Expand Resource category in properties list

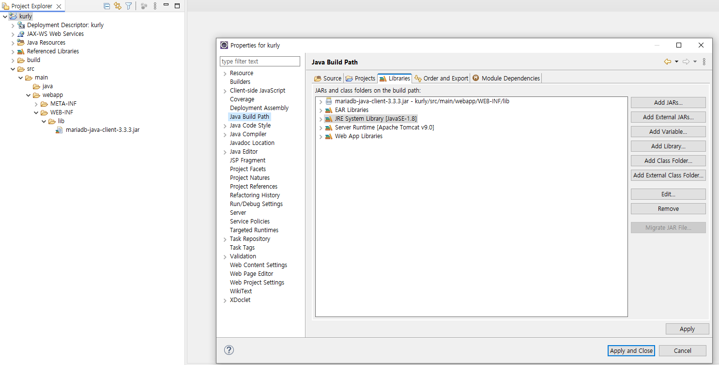pyautogui.click(x=225, y=74)
